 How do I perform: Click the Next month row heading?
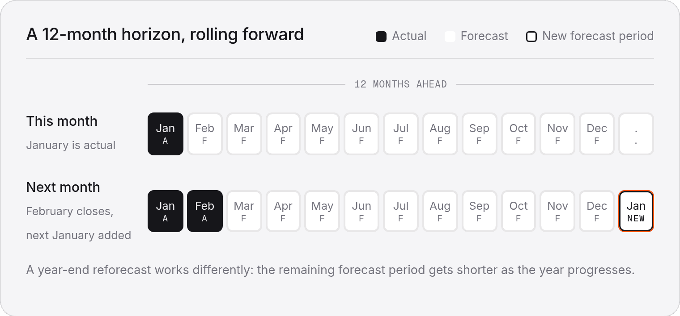pos(63,187)
